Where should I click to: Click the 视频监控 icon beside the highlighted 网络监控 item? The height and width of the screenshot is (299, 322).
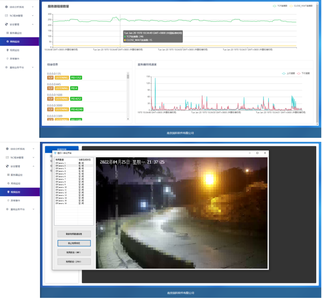[x=8, y=50]
